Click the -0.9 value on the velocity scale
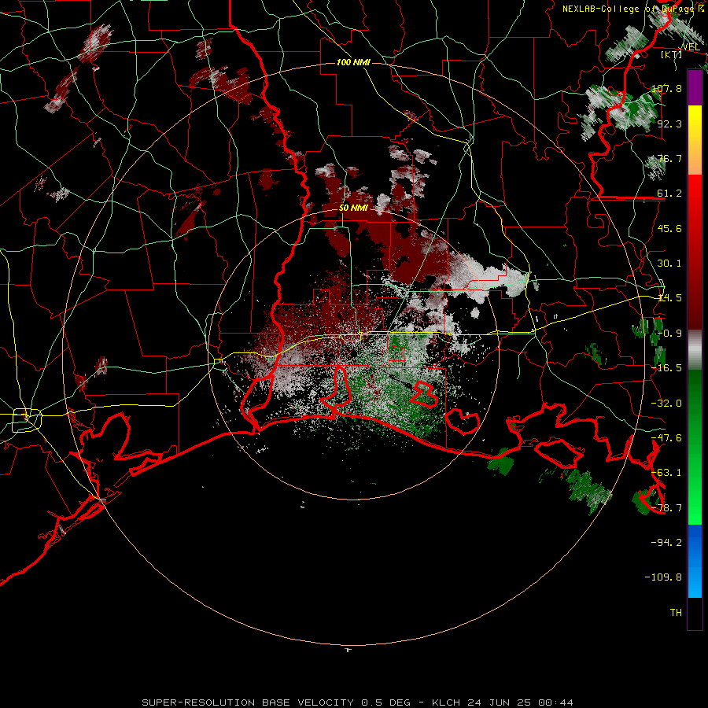Viewport: 708px width, 708px height. tap(669, 334)
